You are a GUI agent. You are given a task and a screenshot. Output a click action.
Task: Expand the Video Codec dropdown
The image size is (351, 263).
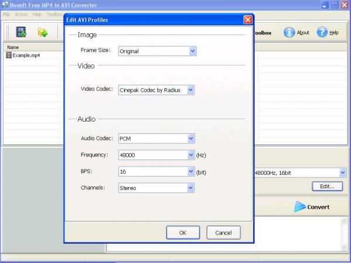tap(156, 90)
